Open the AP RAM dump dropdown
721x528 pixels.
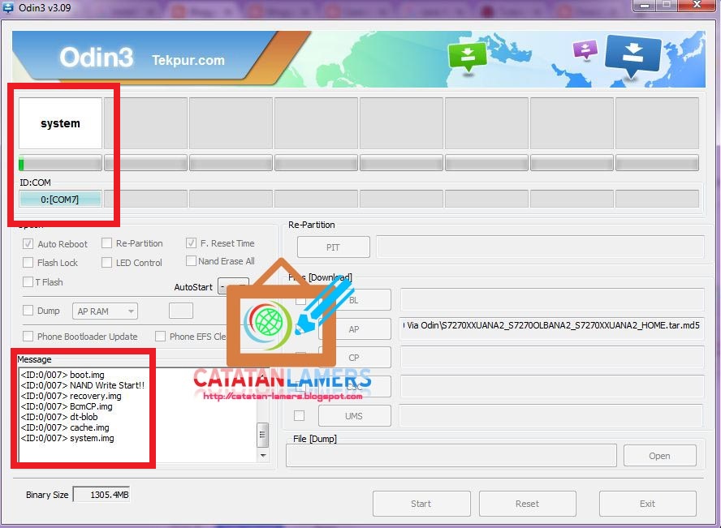click(105, 311)
